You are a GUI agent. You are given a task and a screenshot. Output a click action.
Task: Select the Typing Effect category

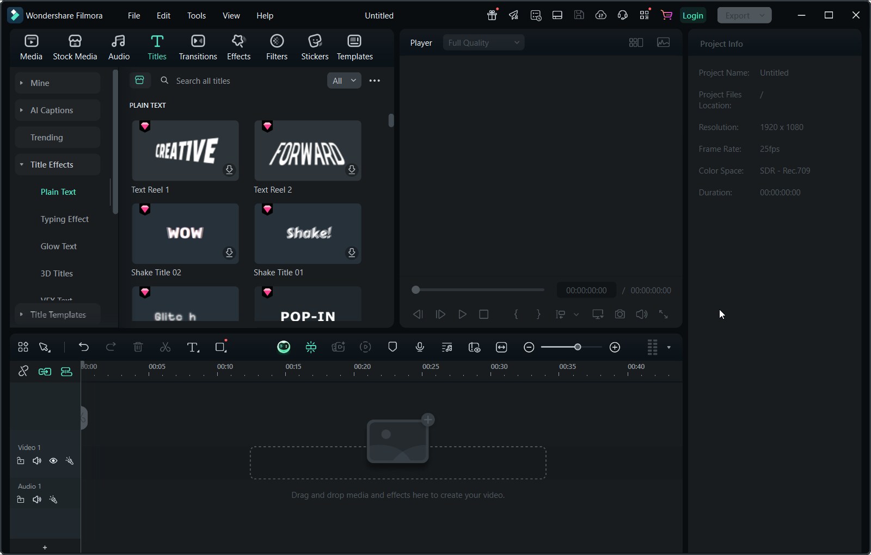(x=64, y=219)
